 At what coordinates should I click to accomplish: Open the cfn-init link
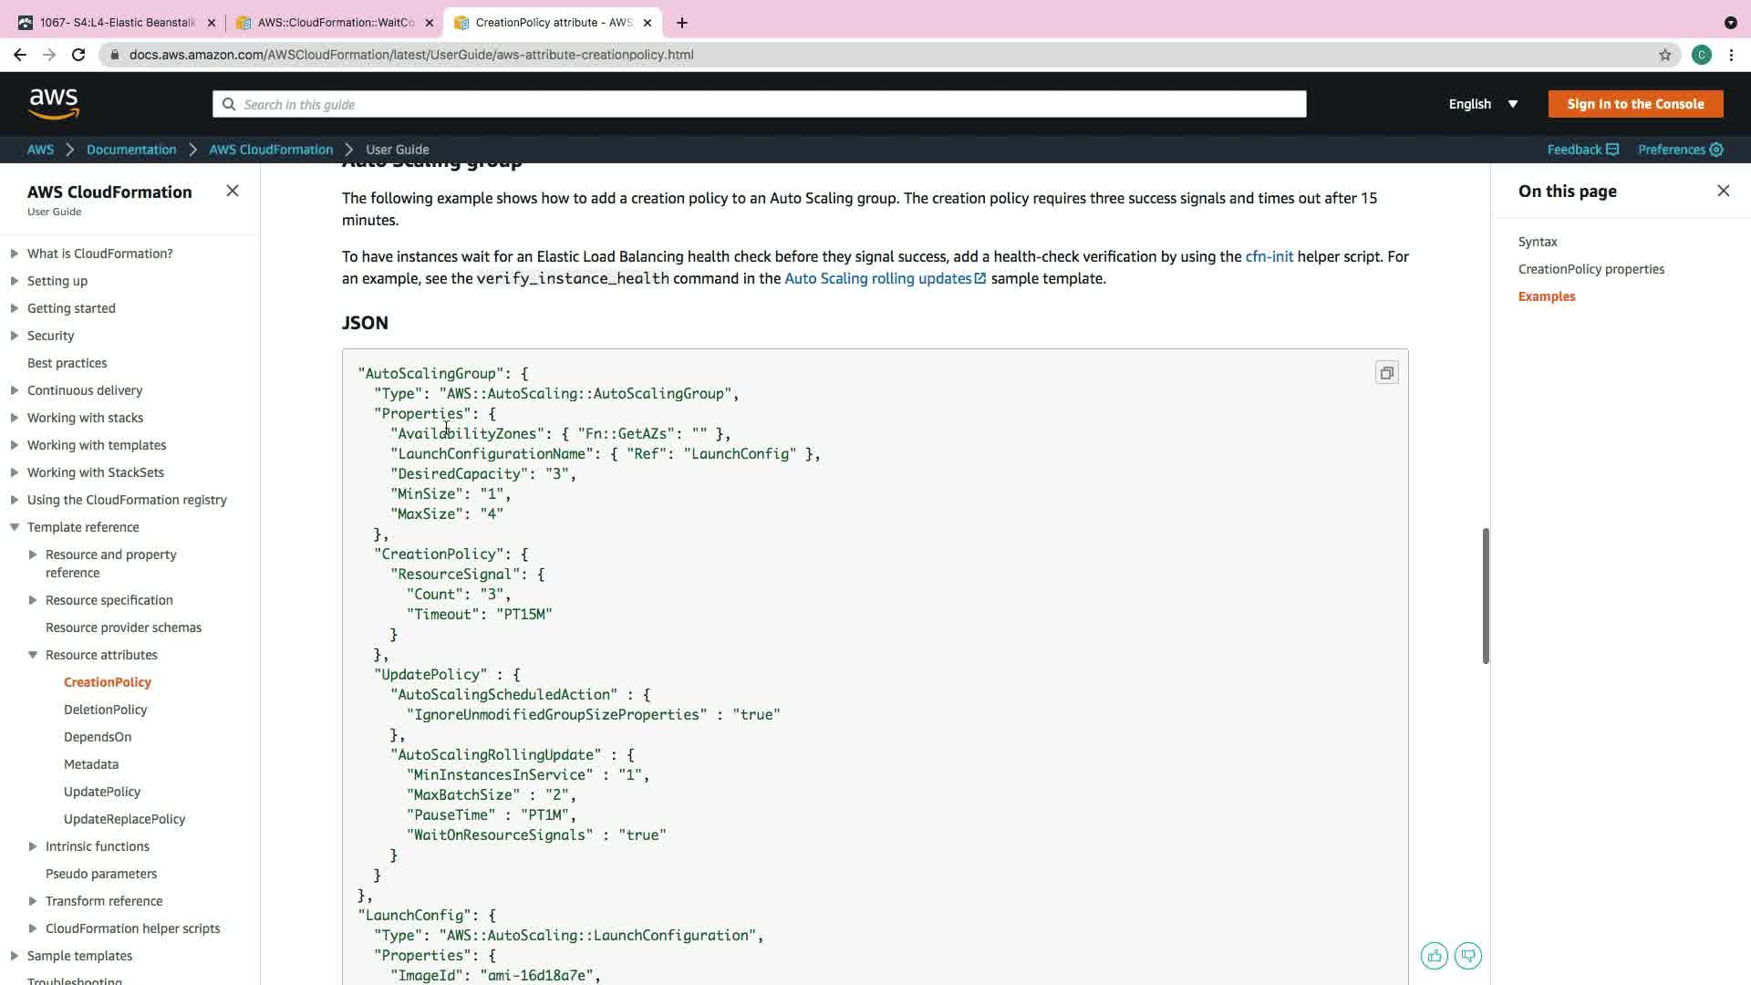coord(1269,257)
